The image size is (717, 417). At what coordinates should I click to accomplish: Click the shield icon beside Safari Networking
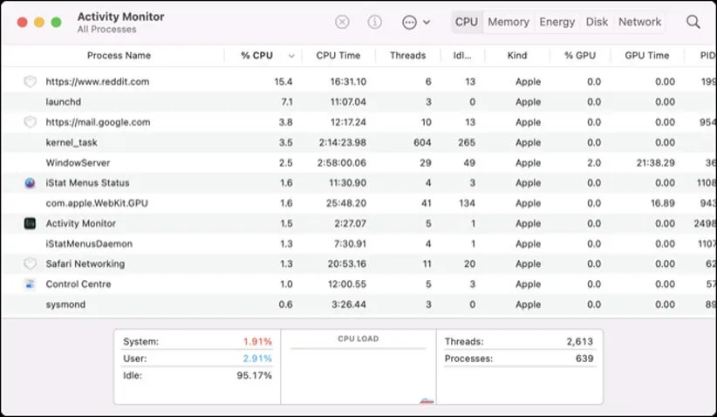click(30, 263)
